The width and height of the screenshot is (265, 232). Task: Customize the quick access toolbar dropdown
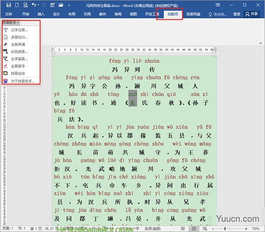click(69, 5)
